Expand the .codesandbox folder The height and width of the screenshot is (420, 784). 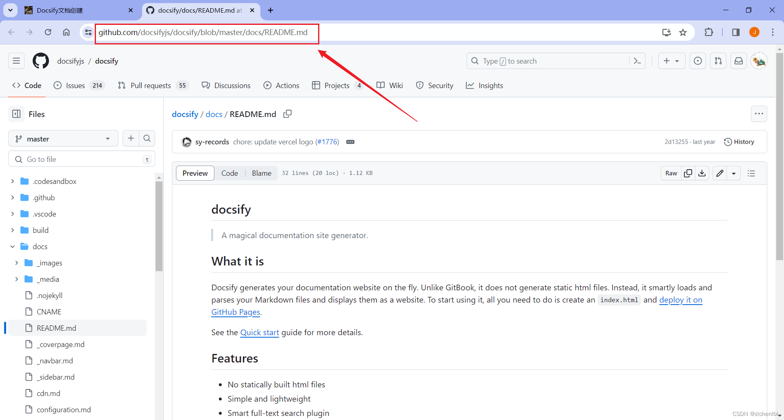[x=13, y=181]
